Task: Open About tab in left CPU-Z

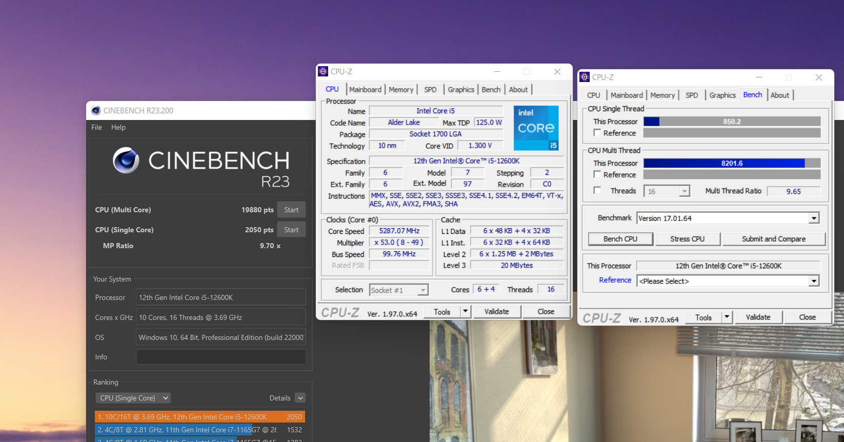Action: [518, 89]
